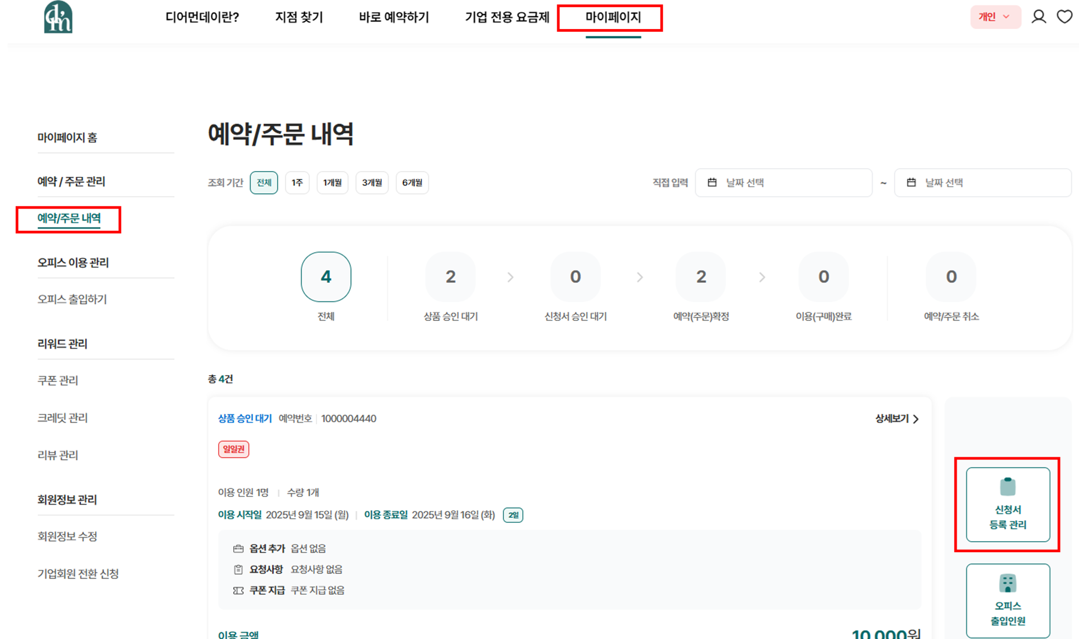Open the 지점 찾기 menu
Image resolution: width=1079 pixels, height=639 pixels.
pyautogui.click(x=299, y=17)
